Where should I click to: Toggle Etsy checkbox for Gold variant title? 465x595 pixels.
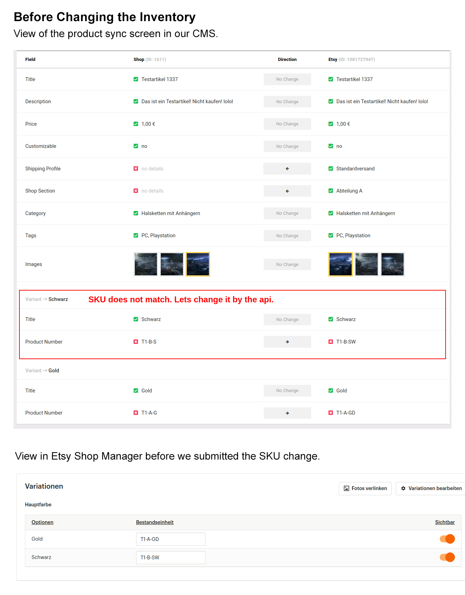click(331, 391)
